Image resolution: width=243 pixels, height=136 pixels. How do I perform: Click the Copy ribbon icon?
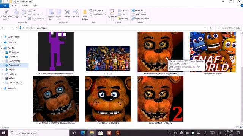click(x=16, y=14)
